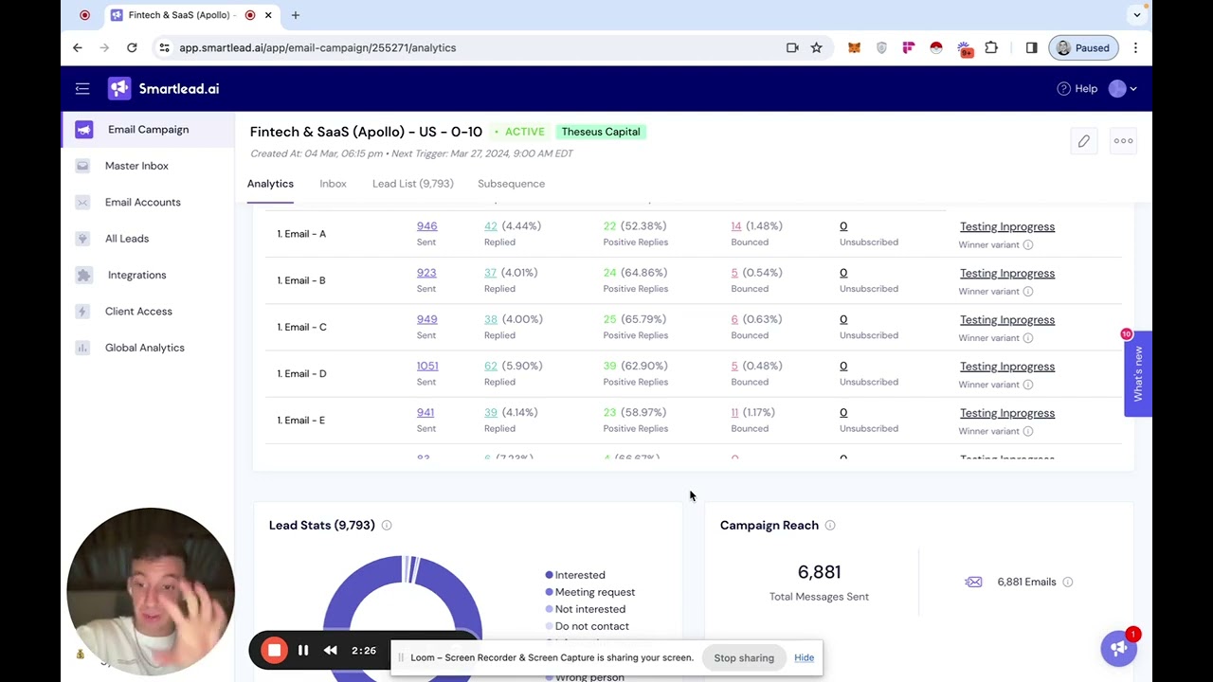This screenshot has width=1213, height=682.
Task: Open the hamburger sidebar menu
Action: [82, 88]
